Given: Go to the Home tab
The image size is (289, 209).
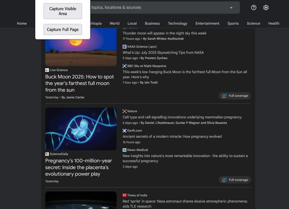Looking at the screenshot, I should pyautogui.click(x=22, y=23).
